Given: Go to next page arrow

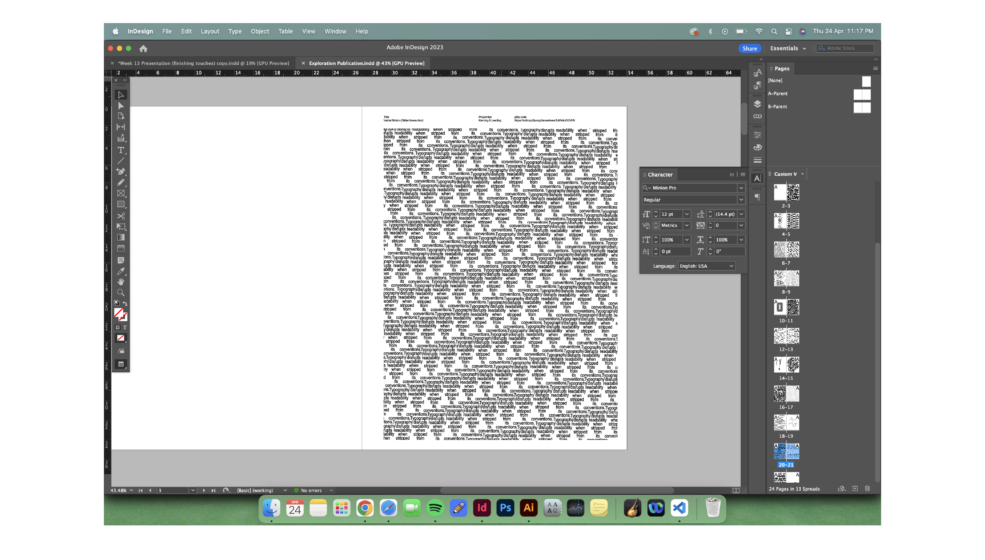Looking at the screenshot, I should point(204,490).
